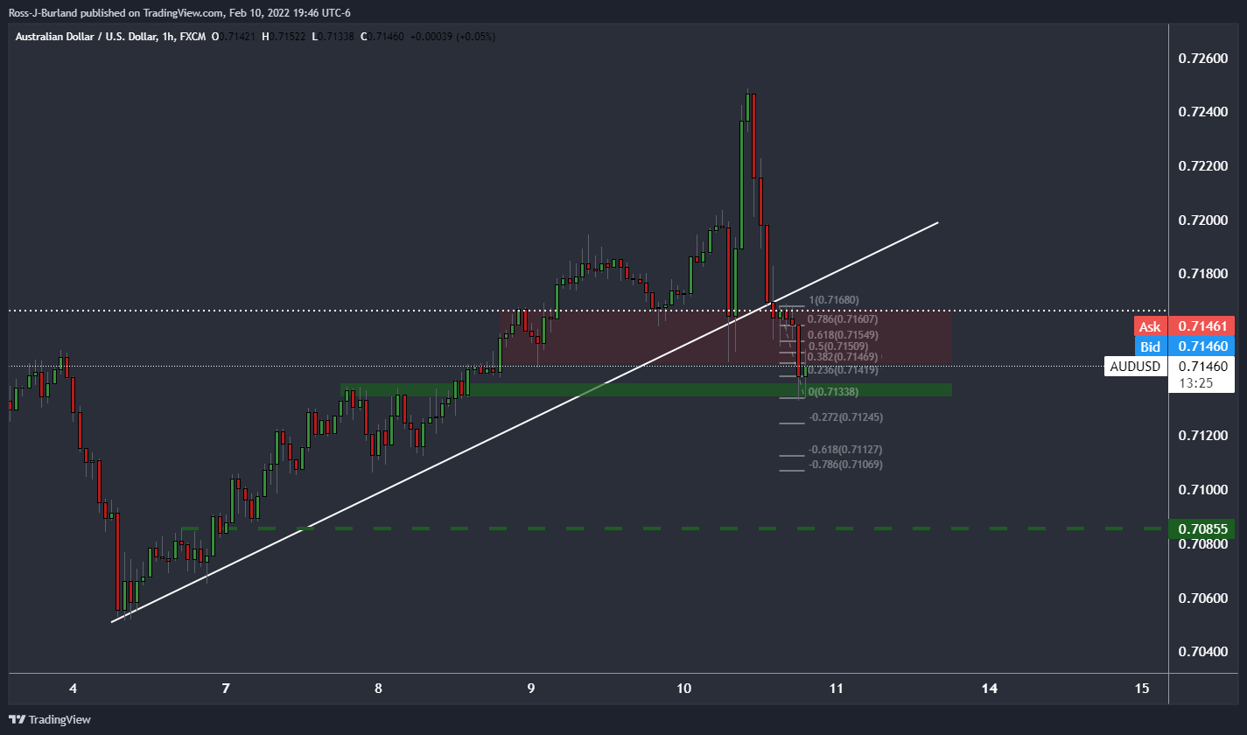Image resolution: width=1247 pixels, height=735 pixels.
Task: Click the white AUDUSD price label
Action: (x=1136, y=366)
